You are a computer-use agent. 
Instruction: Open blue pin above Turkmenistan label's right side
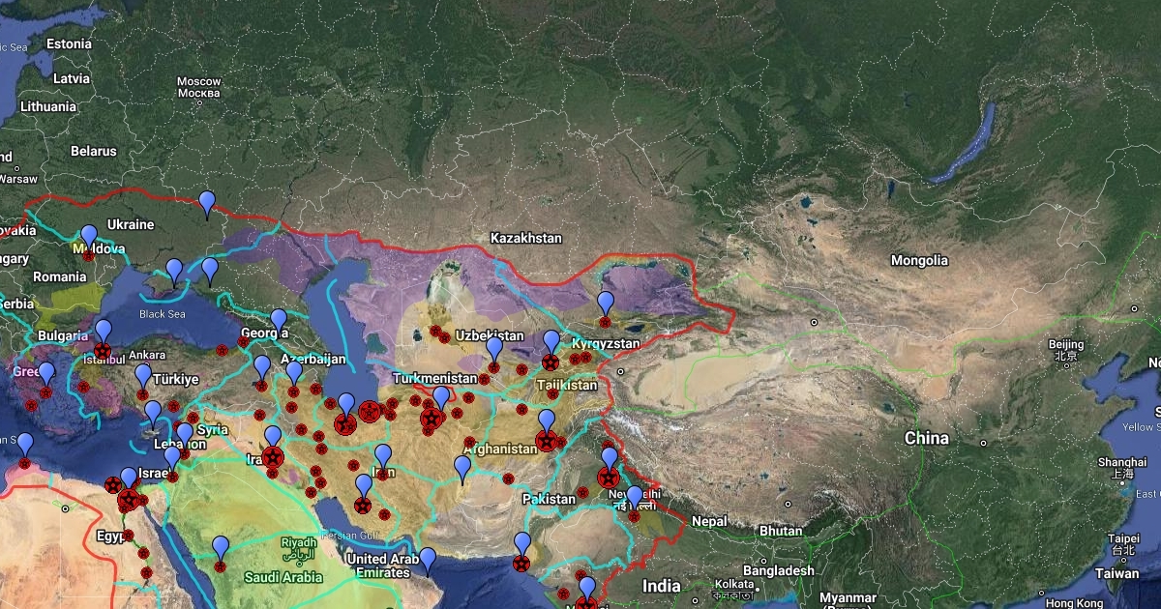[441, 399]
